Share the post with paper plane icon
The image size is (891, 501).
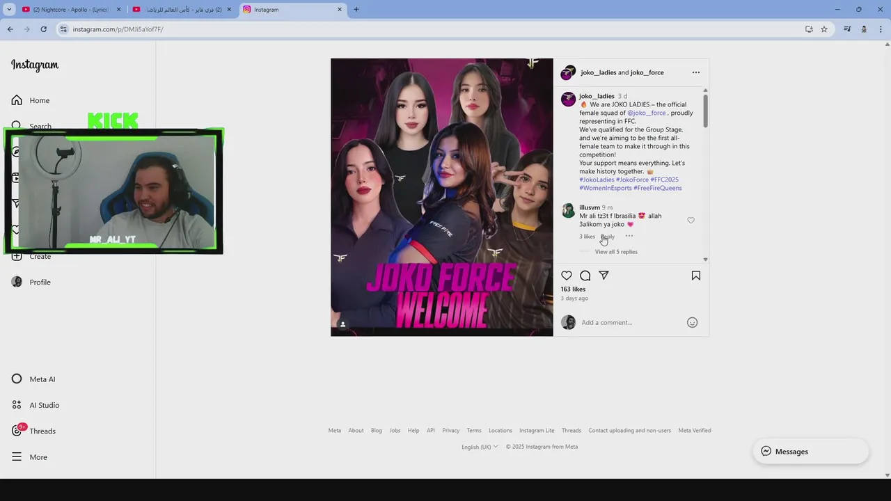point(604,276)
